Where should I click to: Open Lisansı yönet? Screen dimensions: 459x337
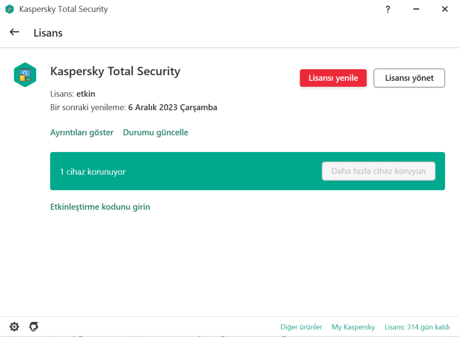point(409,78)
